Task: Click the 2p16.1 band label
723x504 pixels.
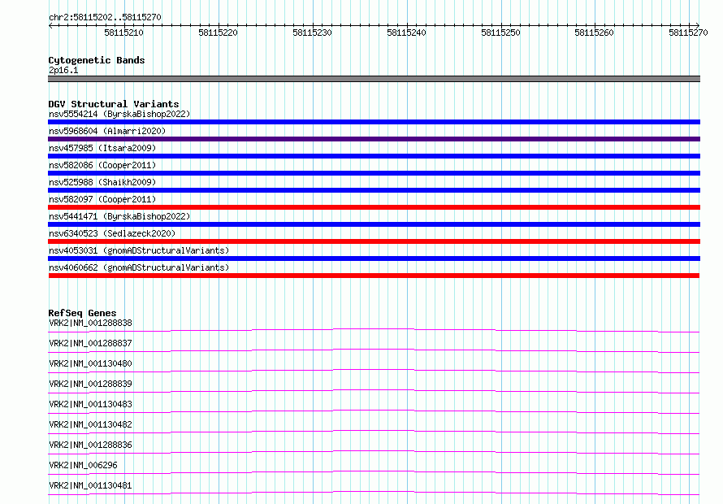Action: [63, 70]
